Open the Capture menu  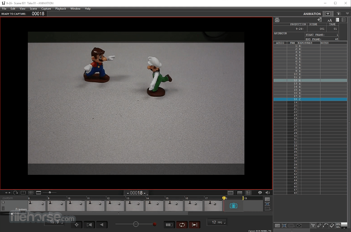46,8
